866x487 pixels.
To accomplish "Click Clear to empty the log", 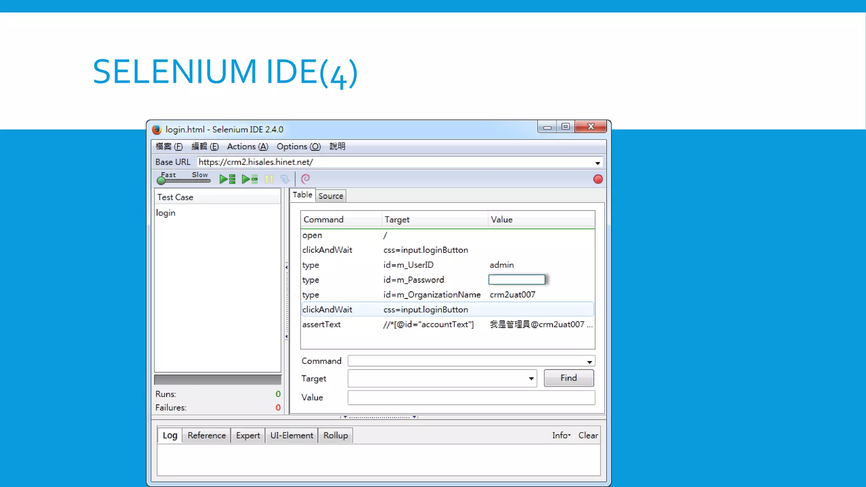I will coord(588,435).
